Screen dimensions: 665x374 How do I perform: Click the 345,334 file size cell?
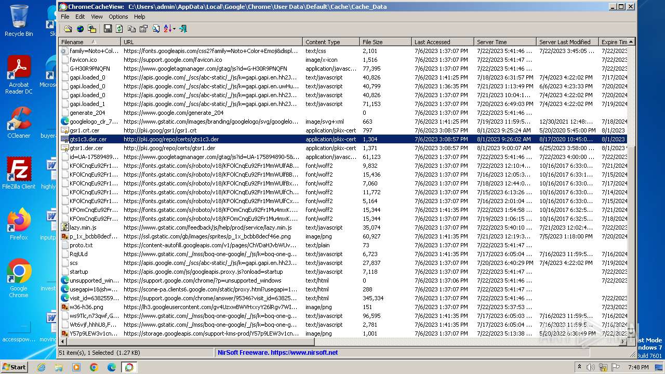[373, 298]
